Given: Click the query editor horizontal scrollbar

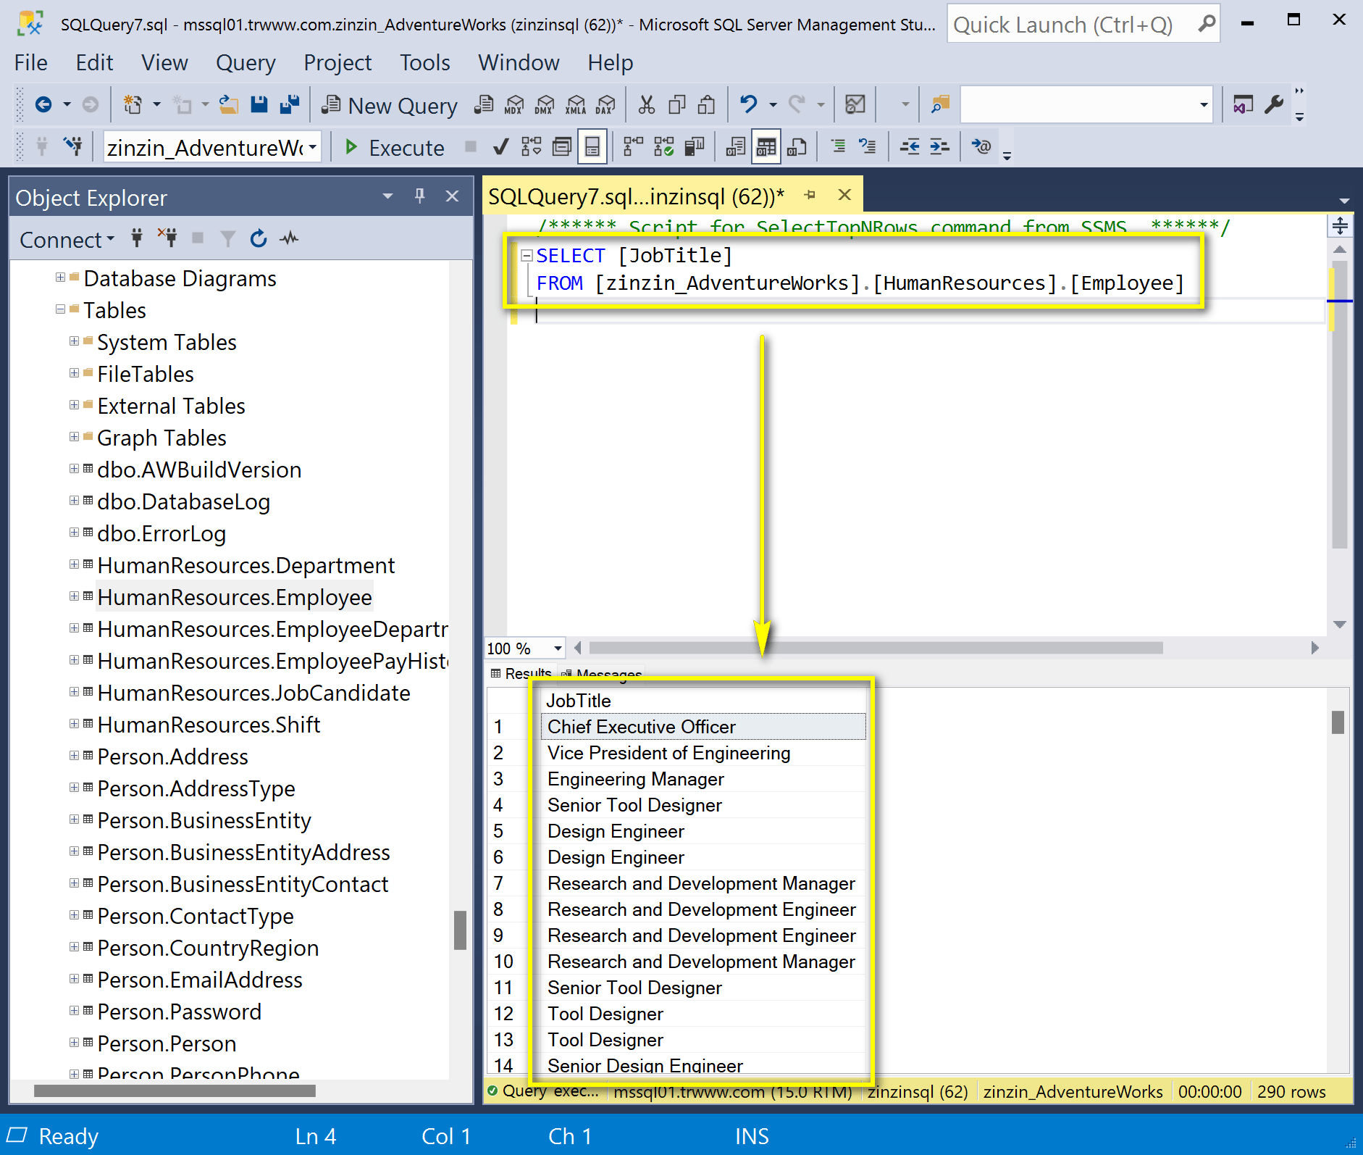Looking at the screenshot, I should (876, 648).
